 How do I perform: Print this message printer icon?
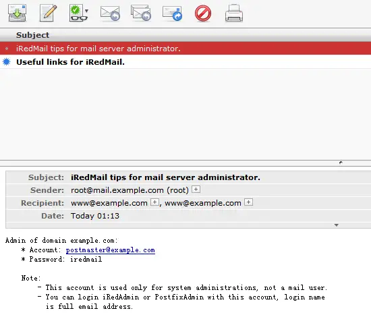coord(234,13)
